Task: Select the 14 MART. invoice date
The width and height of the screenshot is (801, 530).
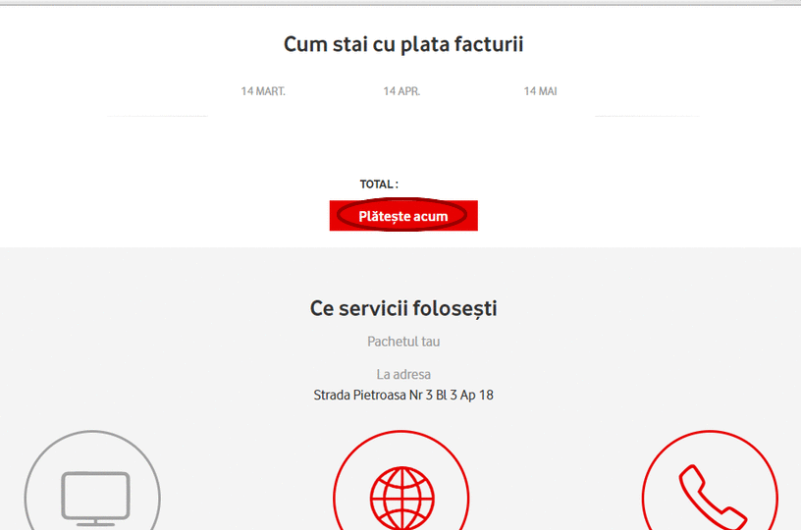Action: click(263, 91)
